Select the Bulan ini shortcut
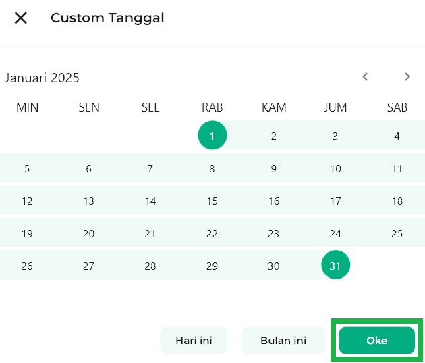 pyautogui.click(x=283, y=341)
